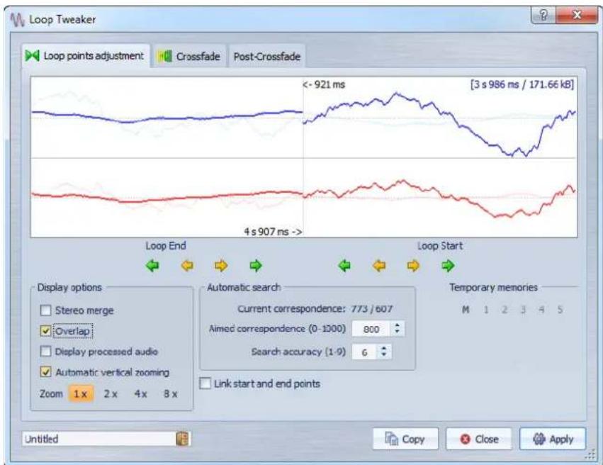Increase Search accuracy with up arrow
This screenshot has width=603, height=465.
click(x=383, y=348)
